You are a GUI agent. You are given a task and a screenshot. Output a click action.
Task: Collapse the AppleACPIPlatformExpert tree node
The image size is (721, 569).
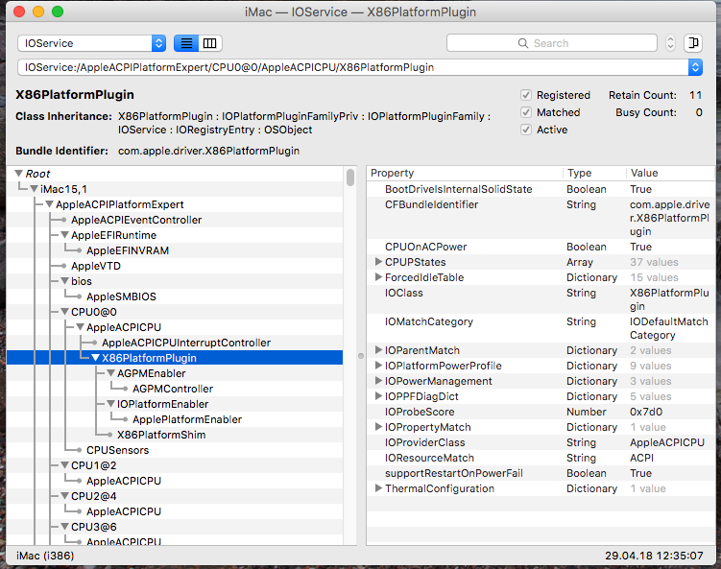pyautogui.click(x=50, y=204)
